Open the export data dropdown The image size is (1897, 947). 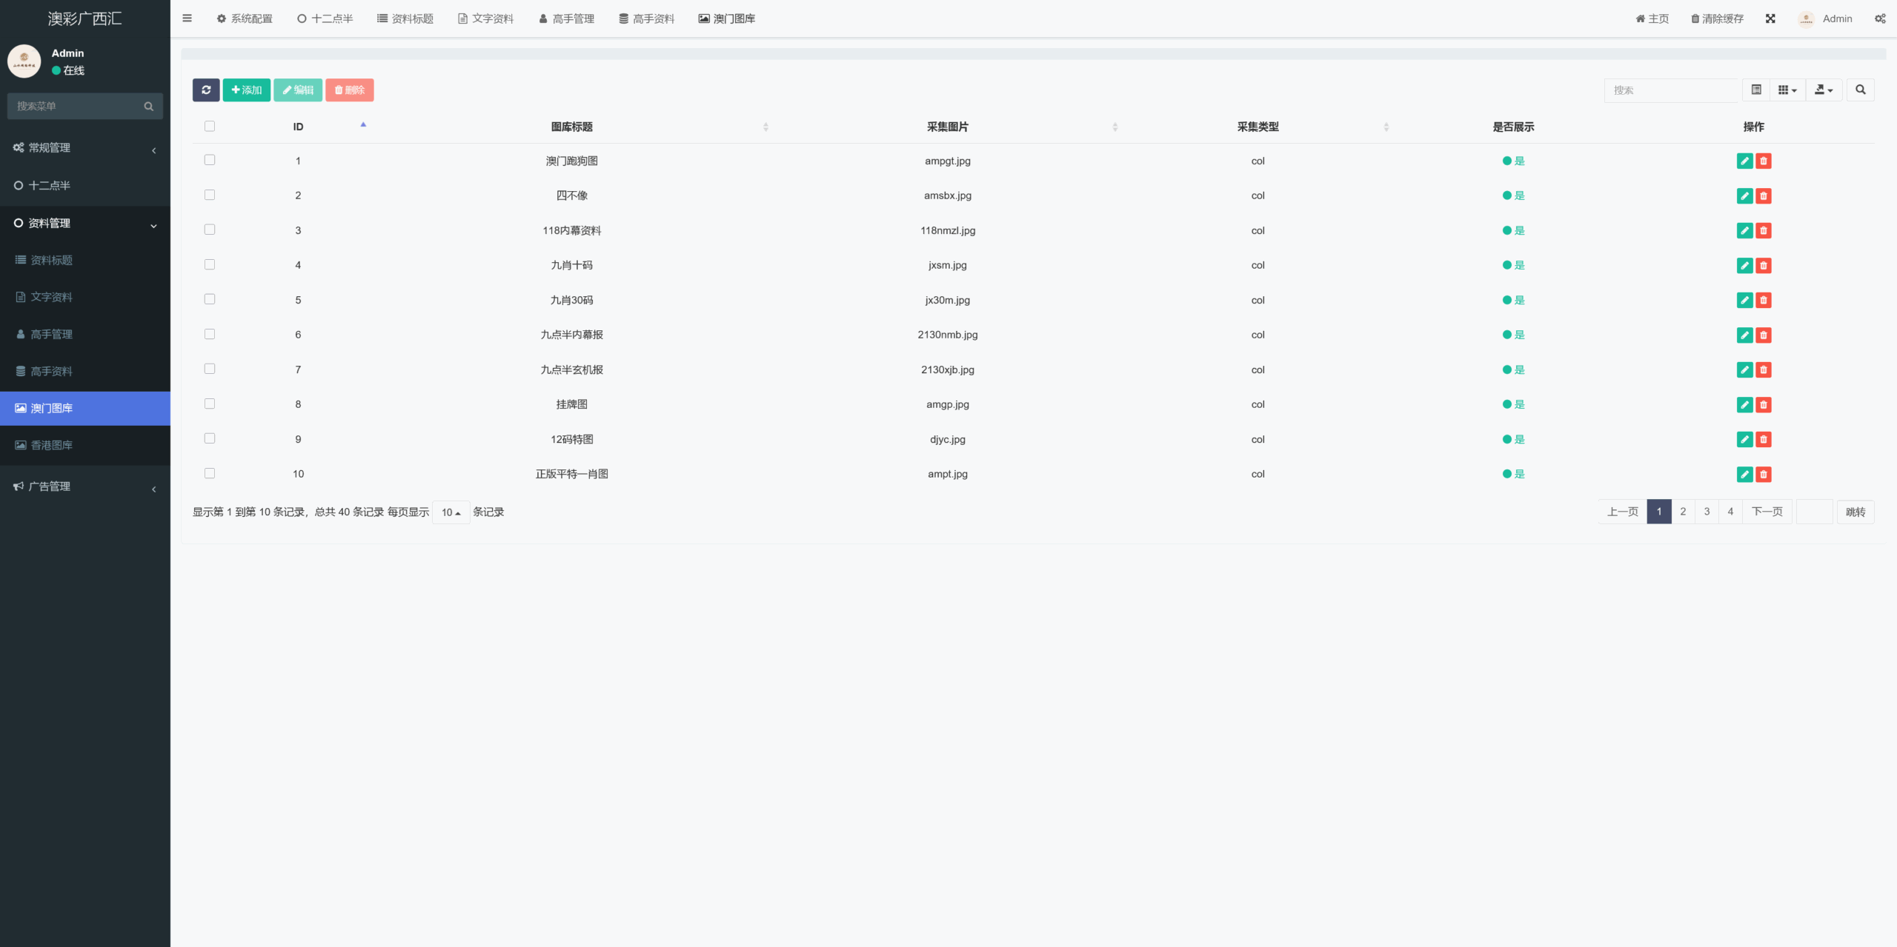tap(1824, 90)
